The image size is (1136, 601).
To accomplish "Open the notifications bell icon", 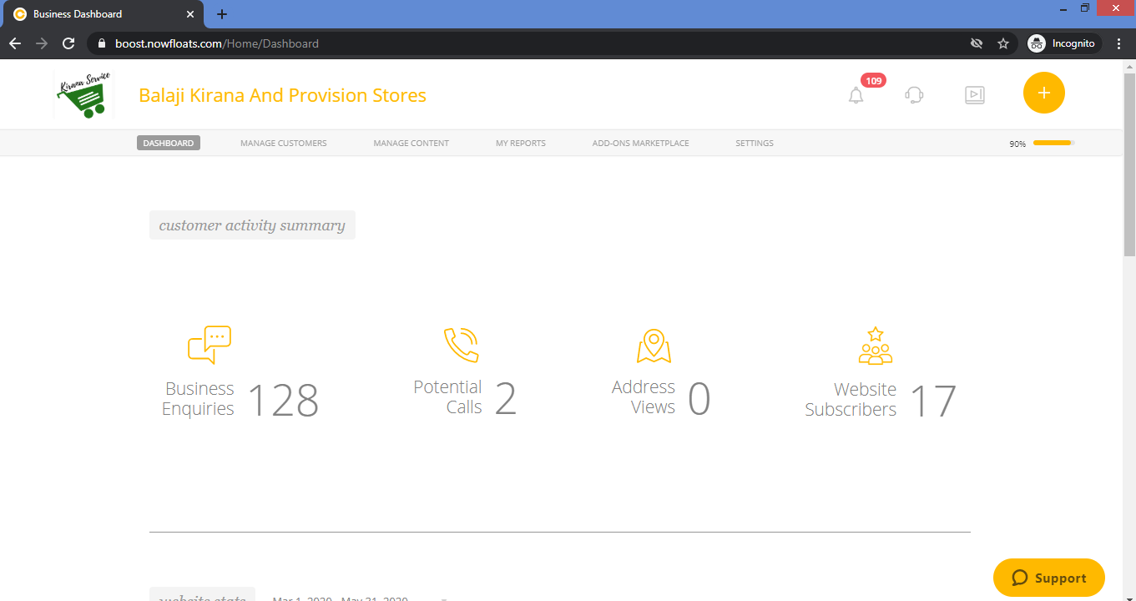I will click(x=856, y=96).
